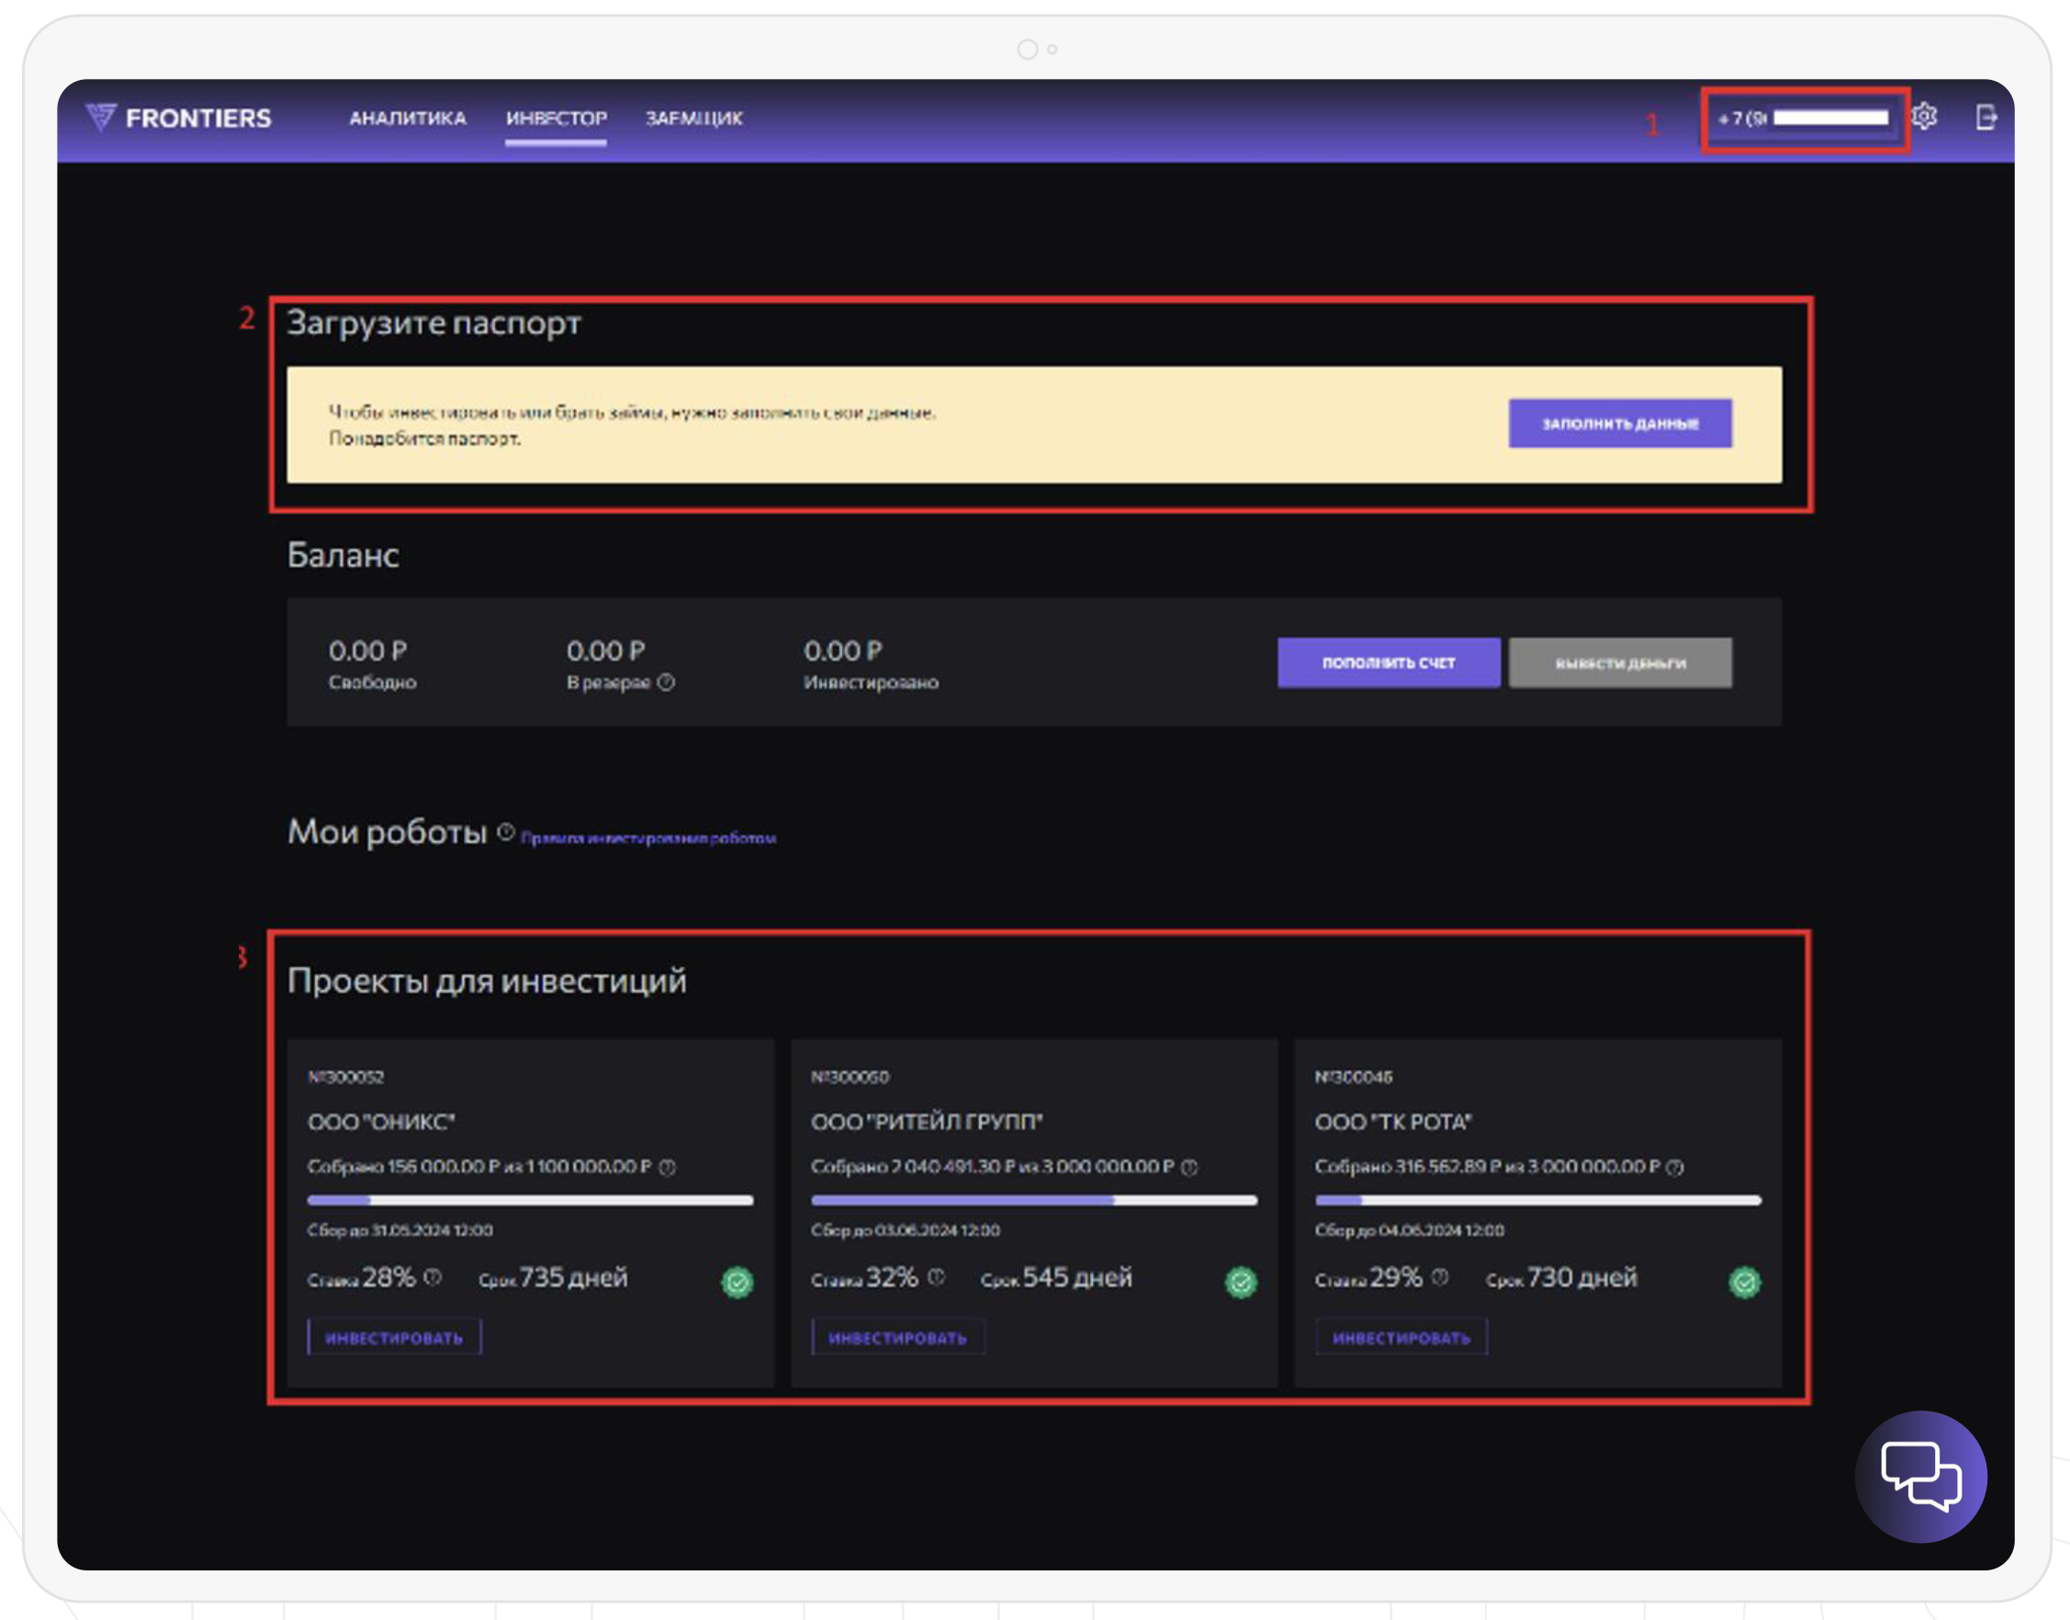Open robot investing rules link
Image resolution: width=2070 pixels, height=1620 pixels.
[648, 838]
